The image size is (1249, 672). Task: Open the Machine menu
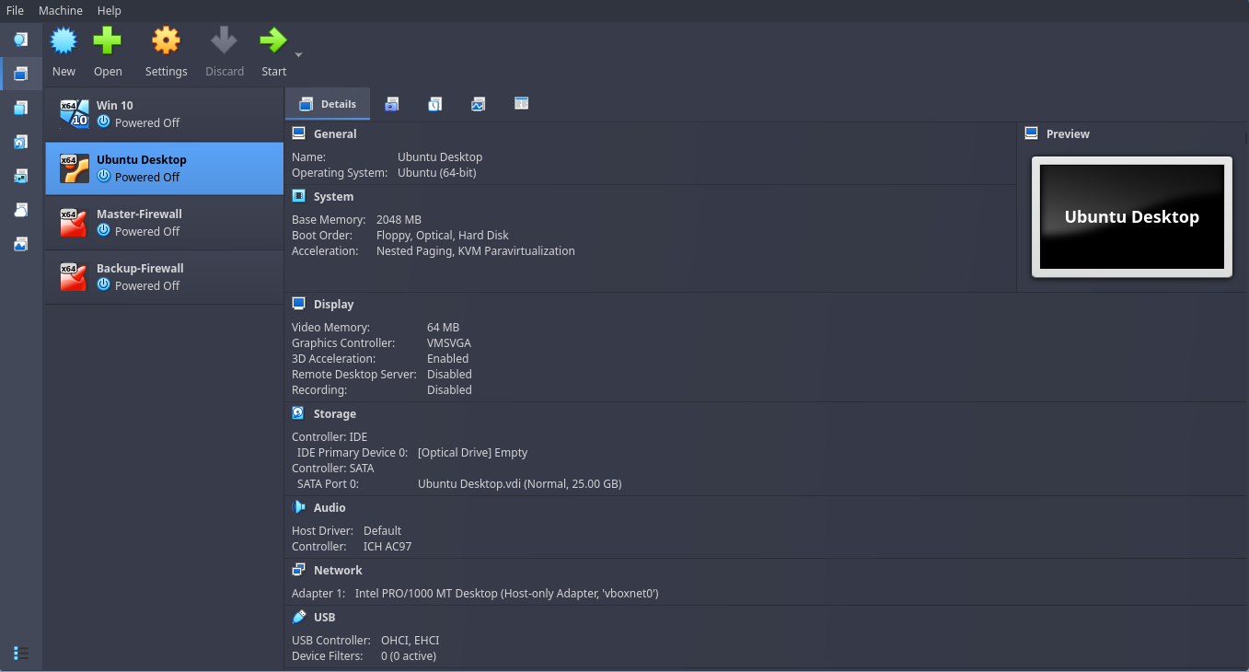[61, 10]
